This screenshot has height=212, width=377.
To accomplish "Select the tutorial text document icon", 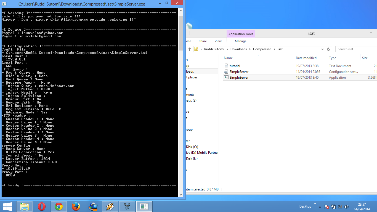I will [x=226, y=66].
